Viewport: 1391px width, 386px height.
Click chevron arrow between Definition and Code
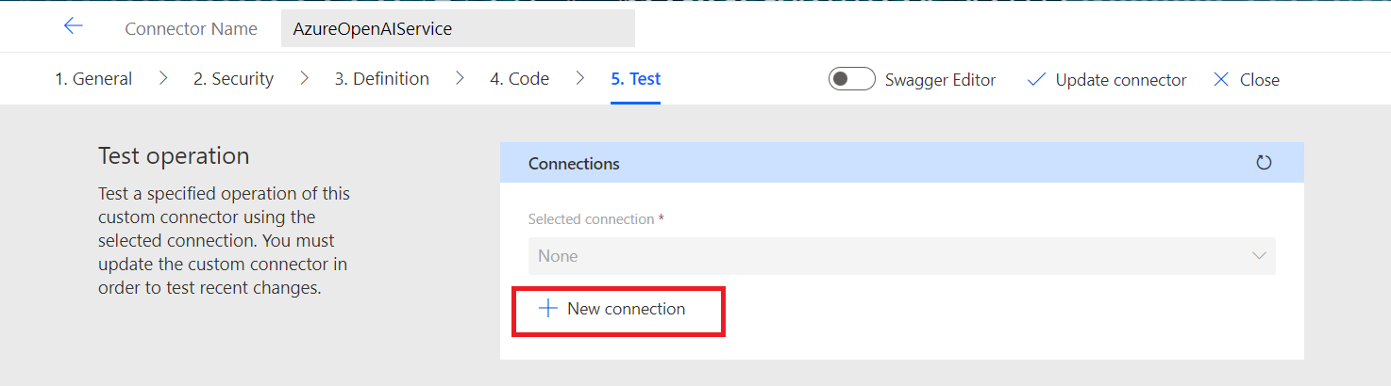[x=460, y=79]
